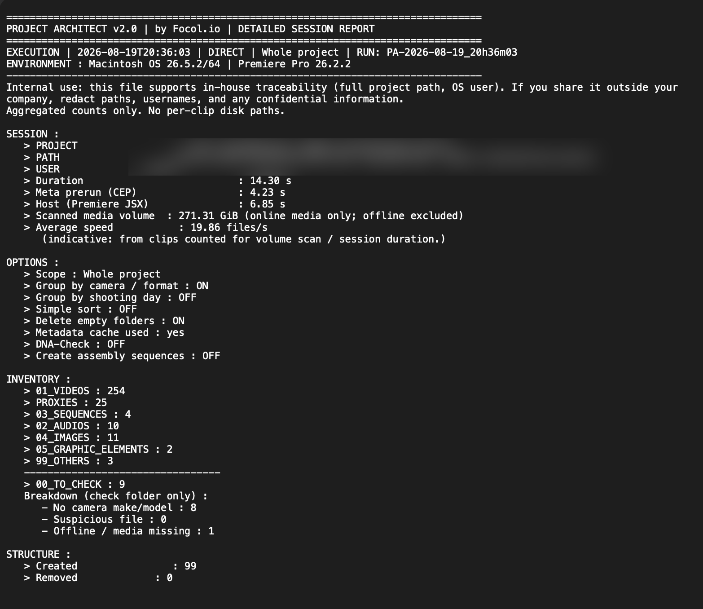Click the Group by camera / format ON line
The image size is (703, 609).
point(116,286)
